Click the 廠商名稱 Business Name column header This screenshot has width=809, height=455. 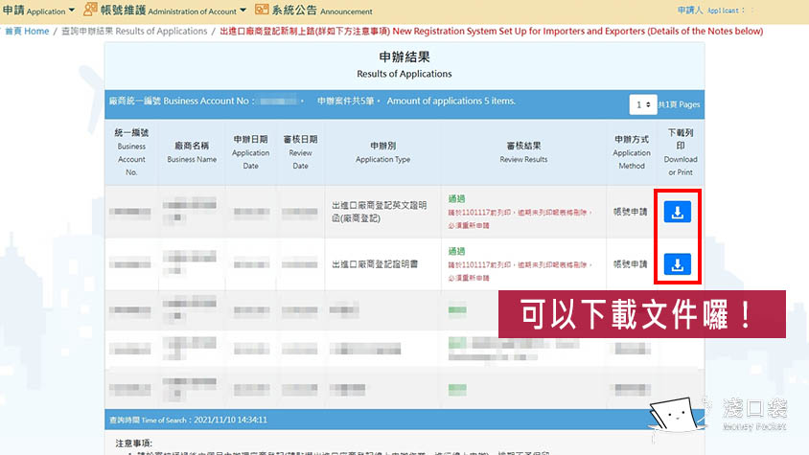click(192, 152)
